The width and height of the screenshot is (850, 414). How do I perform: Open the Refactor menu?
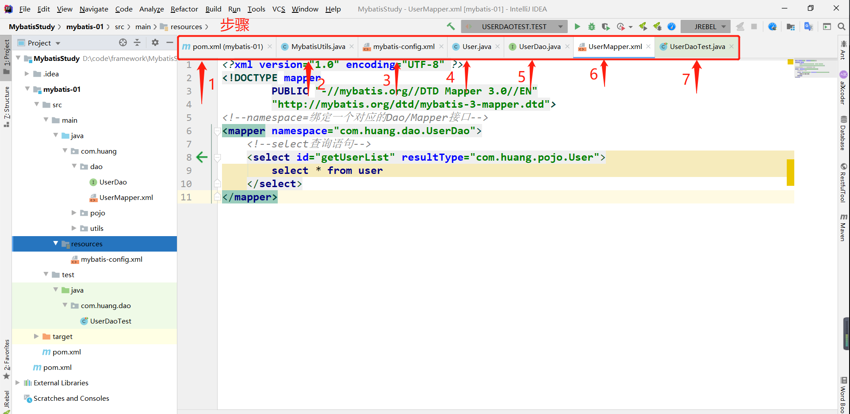[184, 9]
